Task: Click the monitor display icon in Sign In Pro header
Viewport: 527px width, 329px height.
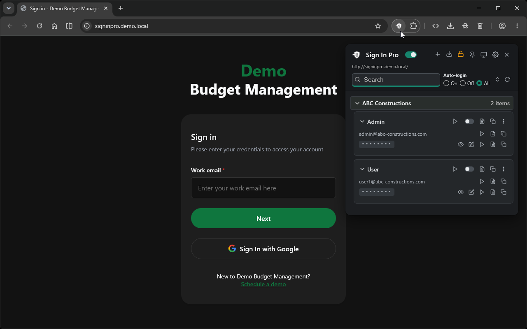Action: pyautogui.click(x=484, y=54)
